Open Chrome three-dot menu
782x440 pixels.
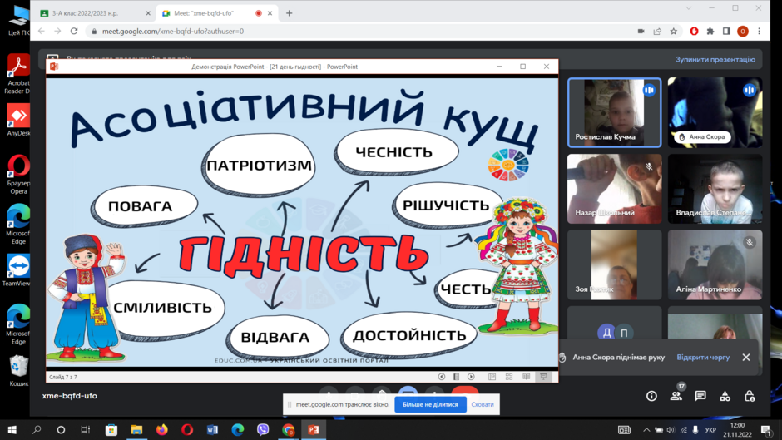pos(759,31)
